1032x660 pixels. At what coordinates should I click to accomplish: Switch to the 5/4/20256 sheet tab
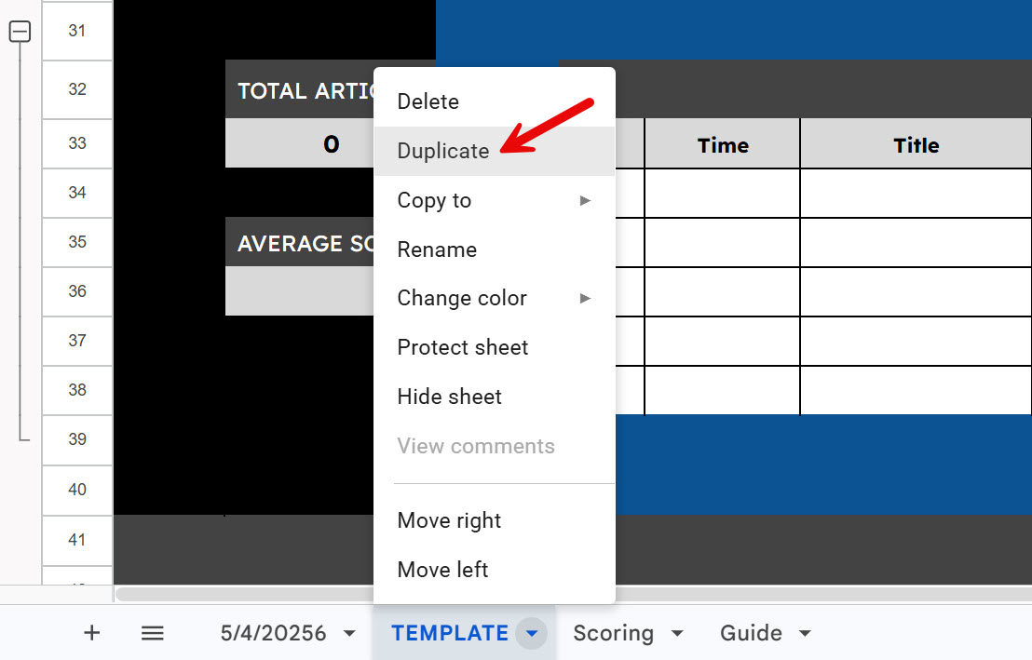273,633
